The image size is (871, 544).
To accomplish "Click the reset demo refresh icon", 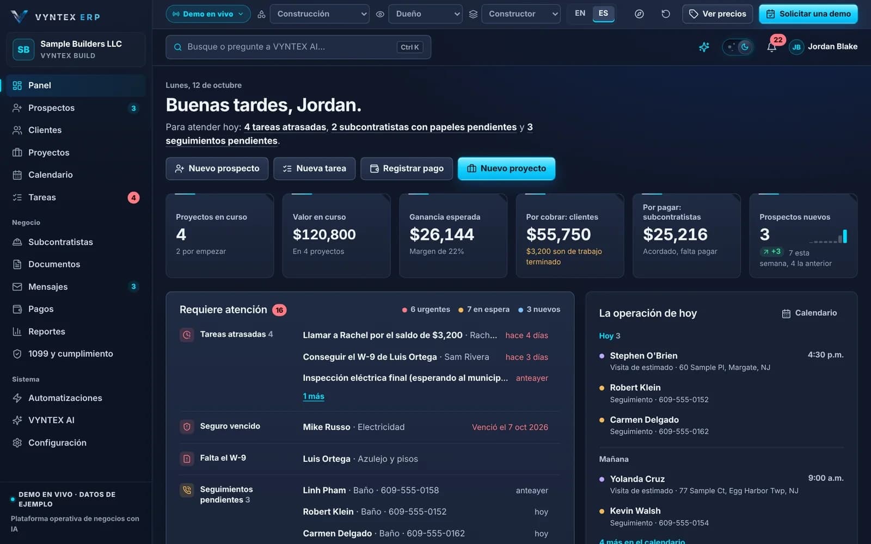I will pyautogui.click(x=665, y=14).
